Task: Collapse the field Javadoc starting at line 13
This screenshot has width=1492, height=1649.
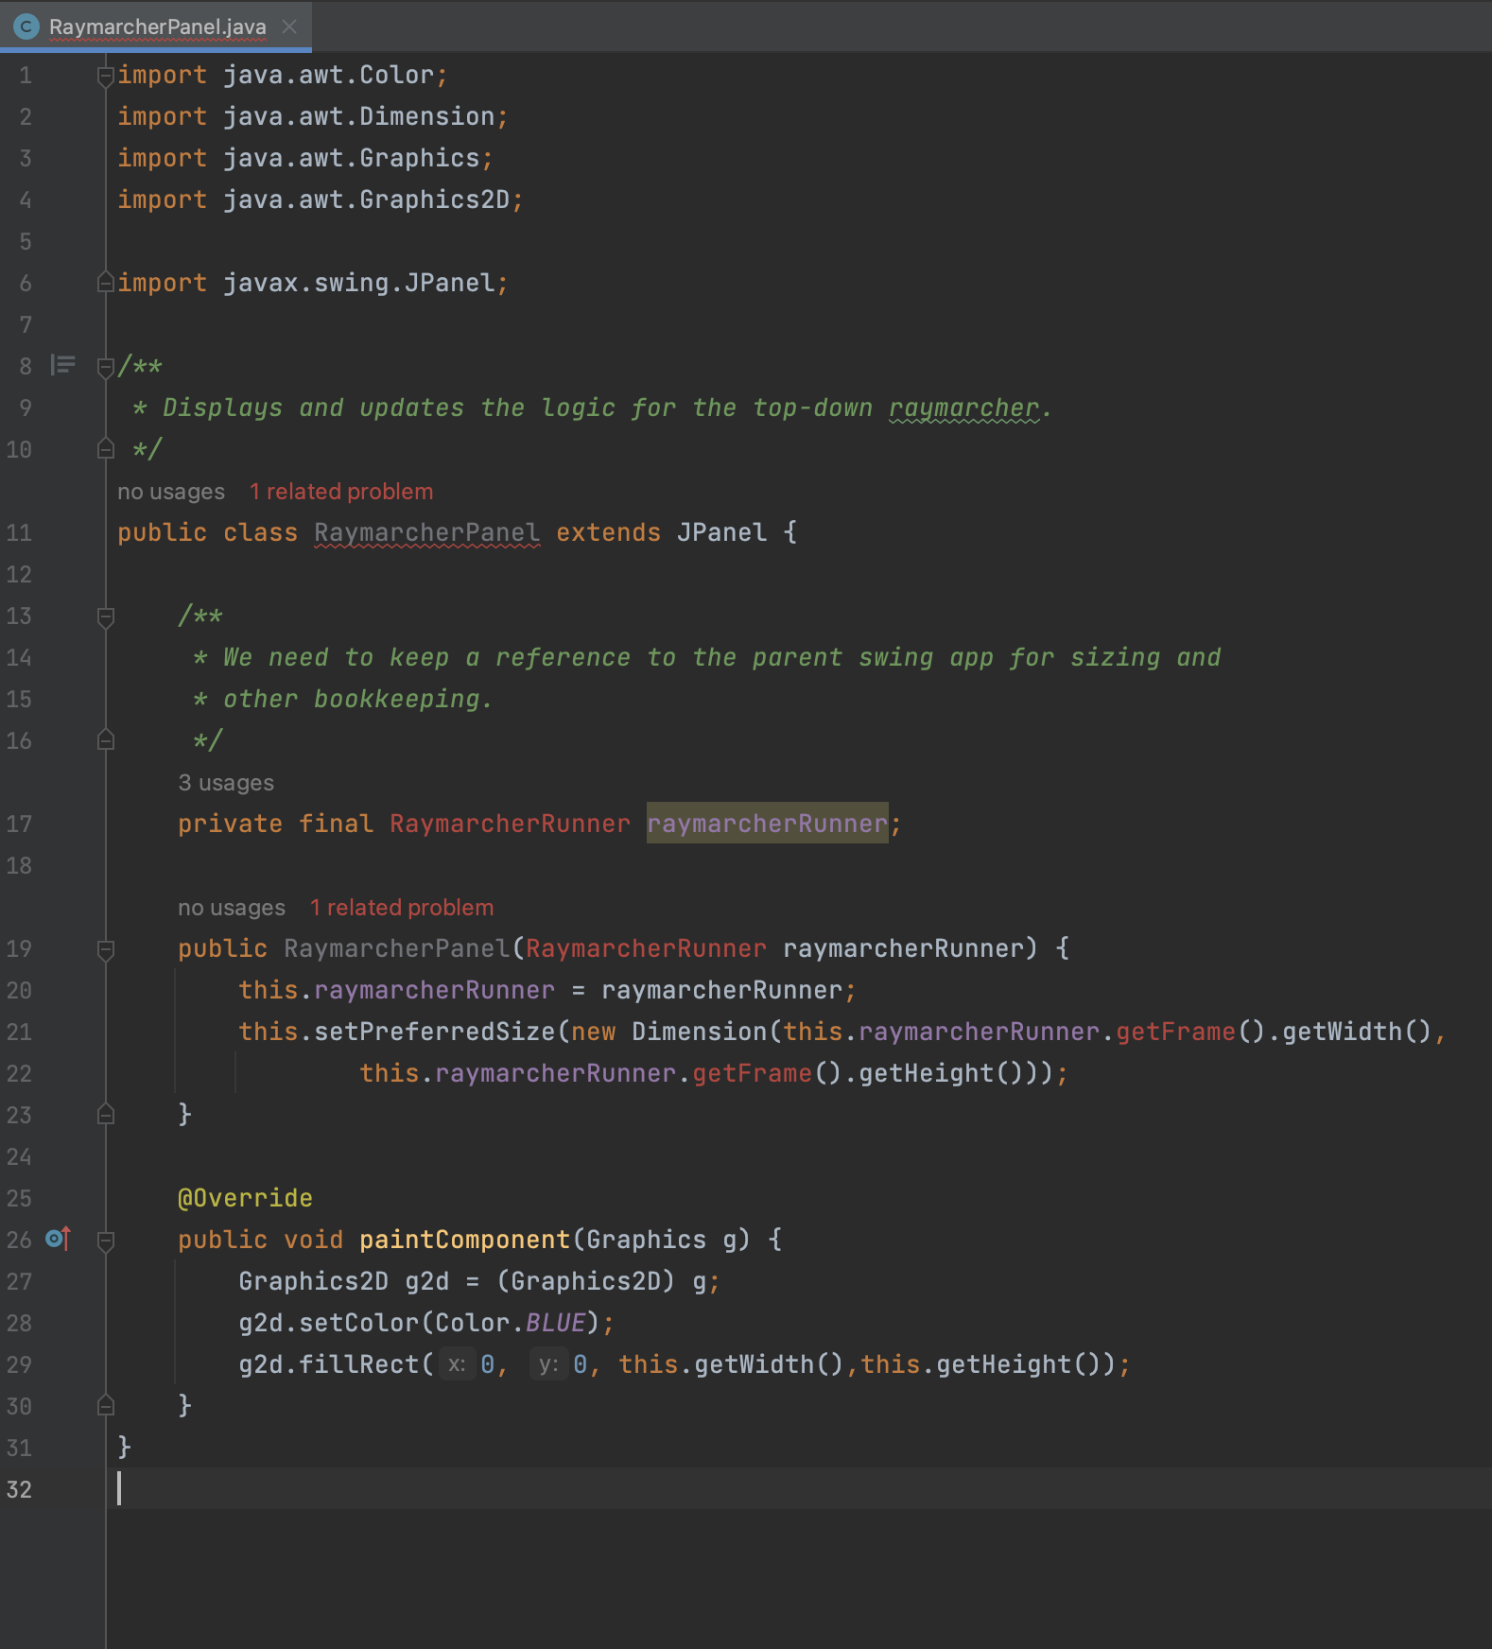Action: pyautogui.click(x=106, y=616)
